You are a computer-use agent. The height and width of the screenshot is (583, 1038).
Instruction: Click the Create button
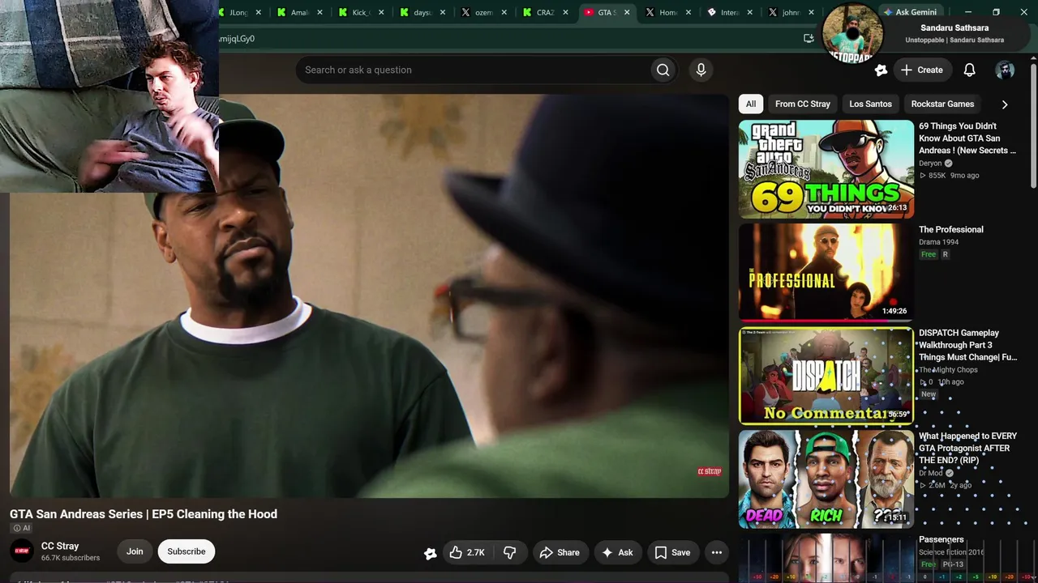point(922,70)
